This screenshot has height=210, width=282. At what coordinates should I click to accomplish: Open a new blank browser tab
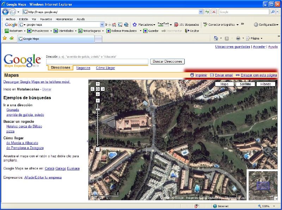pos(98,39)
